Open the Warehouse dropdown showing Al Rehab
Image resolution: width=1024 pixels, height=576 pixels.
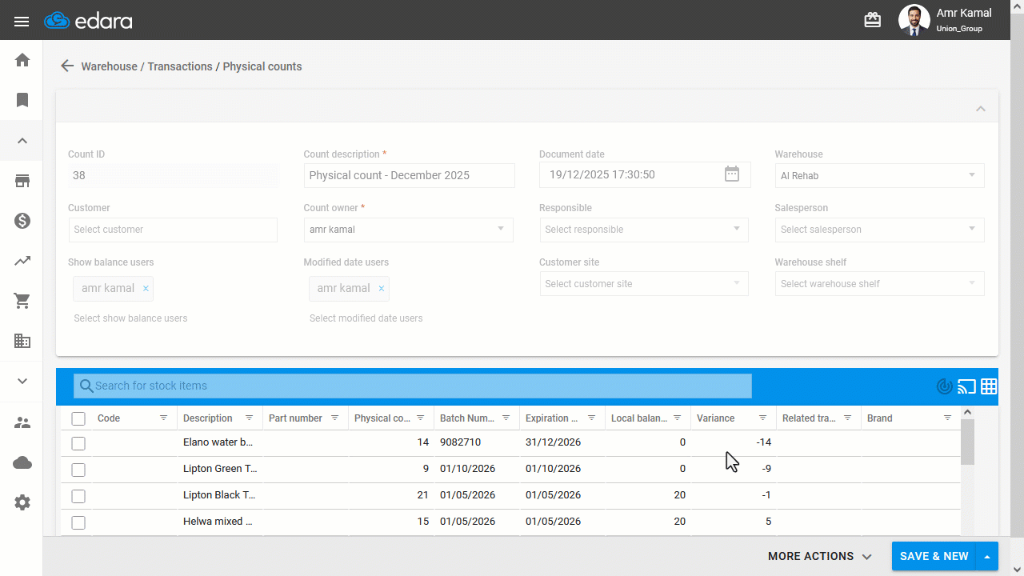tap(879, 175)
